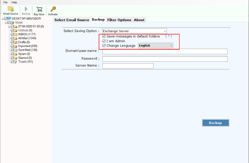Click the Trash bin icon
The height and width of the screenshot is (163, 249).
pyautogui.click(x=15, y=62)
